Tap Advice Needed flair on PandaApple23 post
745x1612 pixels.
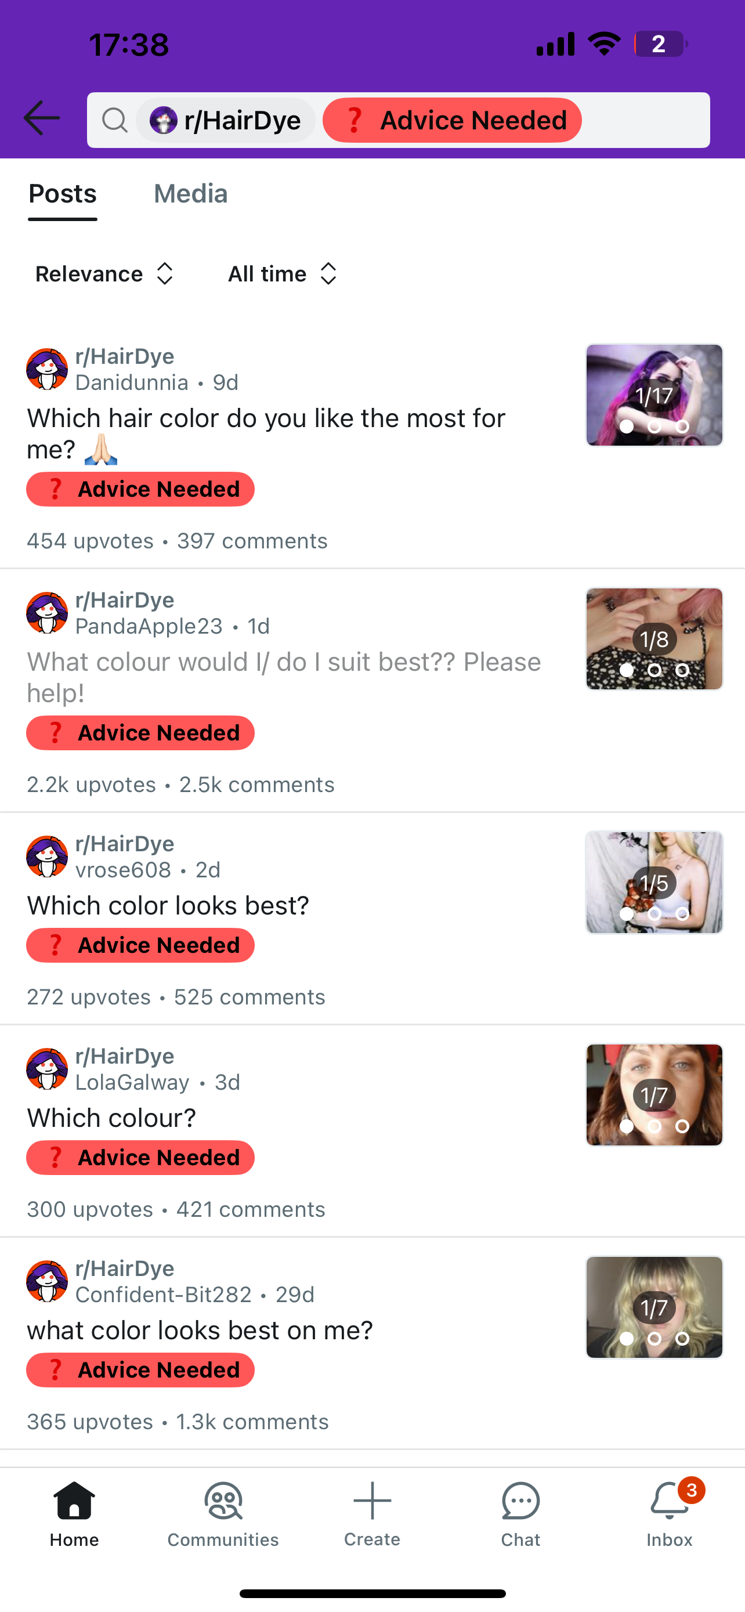pos(140,733)
